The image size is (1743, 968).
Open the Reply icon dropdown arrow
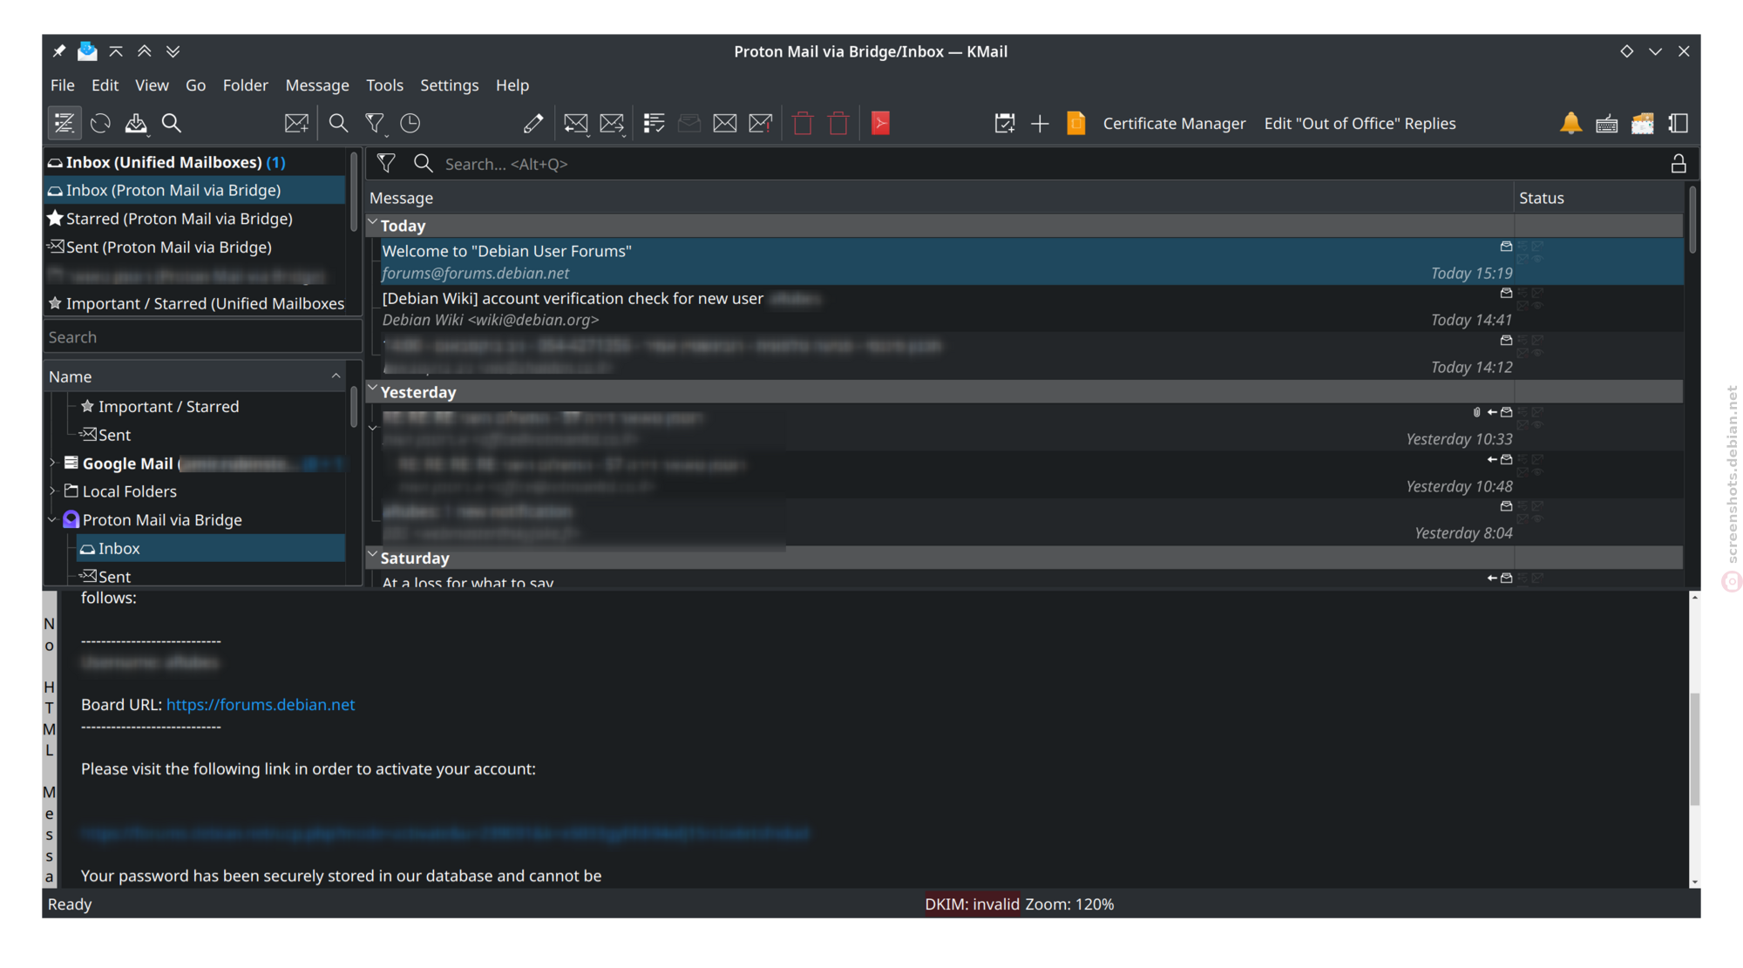[x=588, y=135]
